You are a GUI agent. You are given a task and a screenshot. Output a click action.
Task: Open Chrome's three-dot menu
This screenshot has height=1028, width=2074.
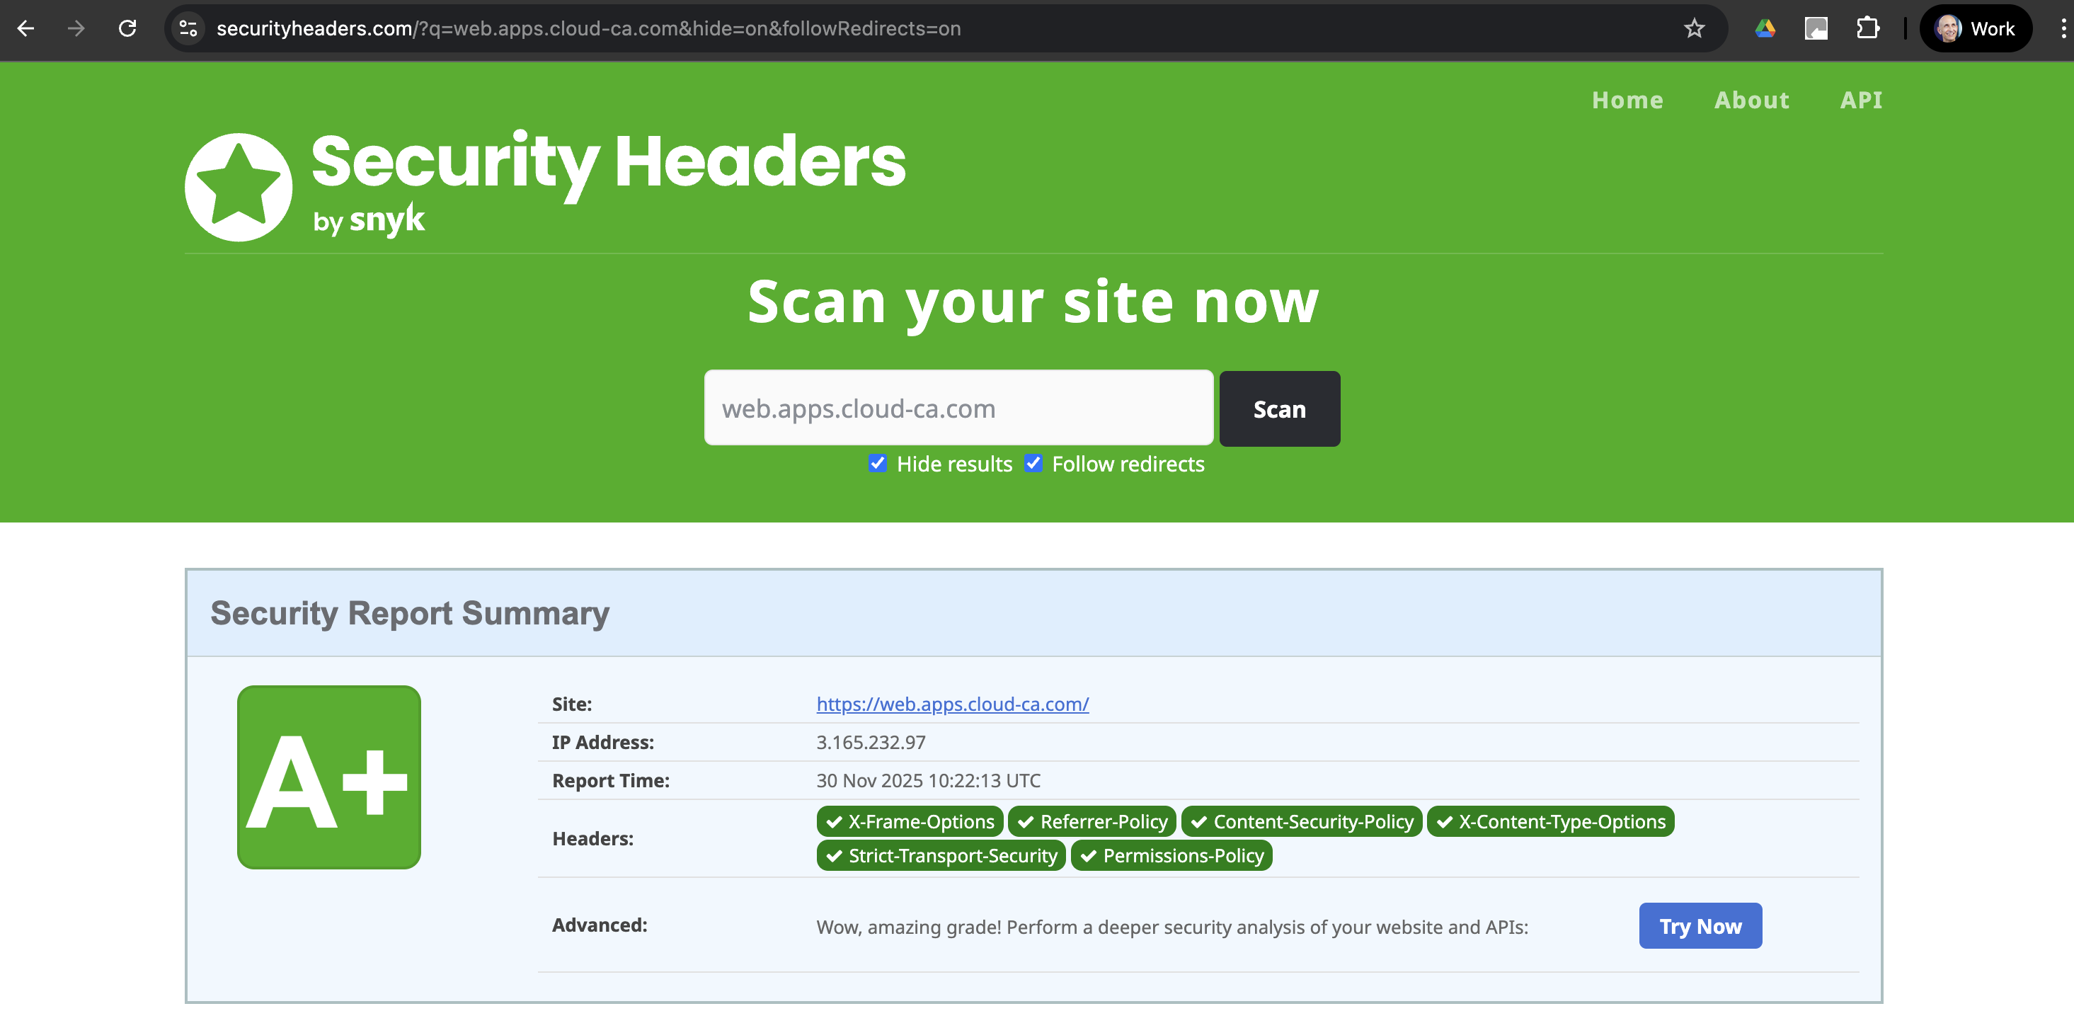[2063, 29]
